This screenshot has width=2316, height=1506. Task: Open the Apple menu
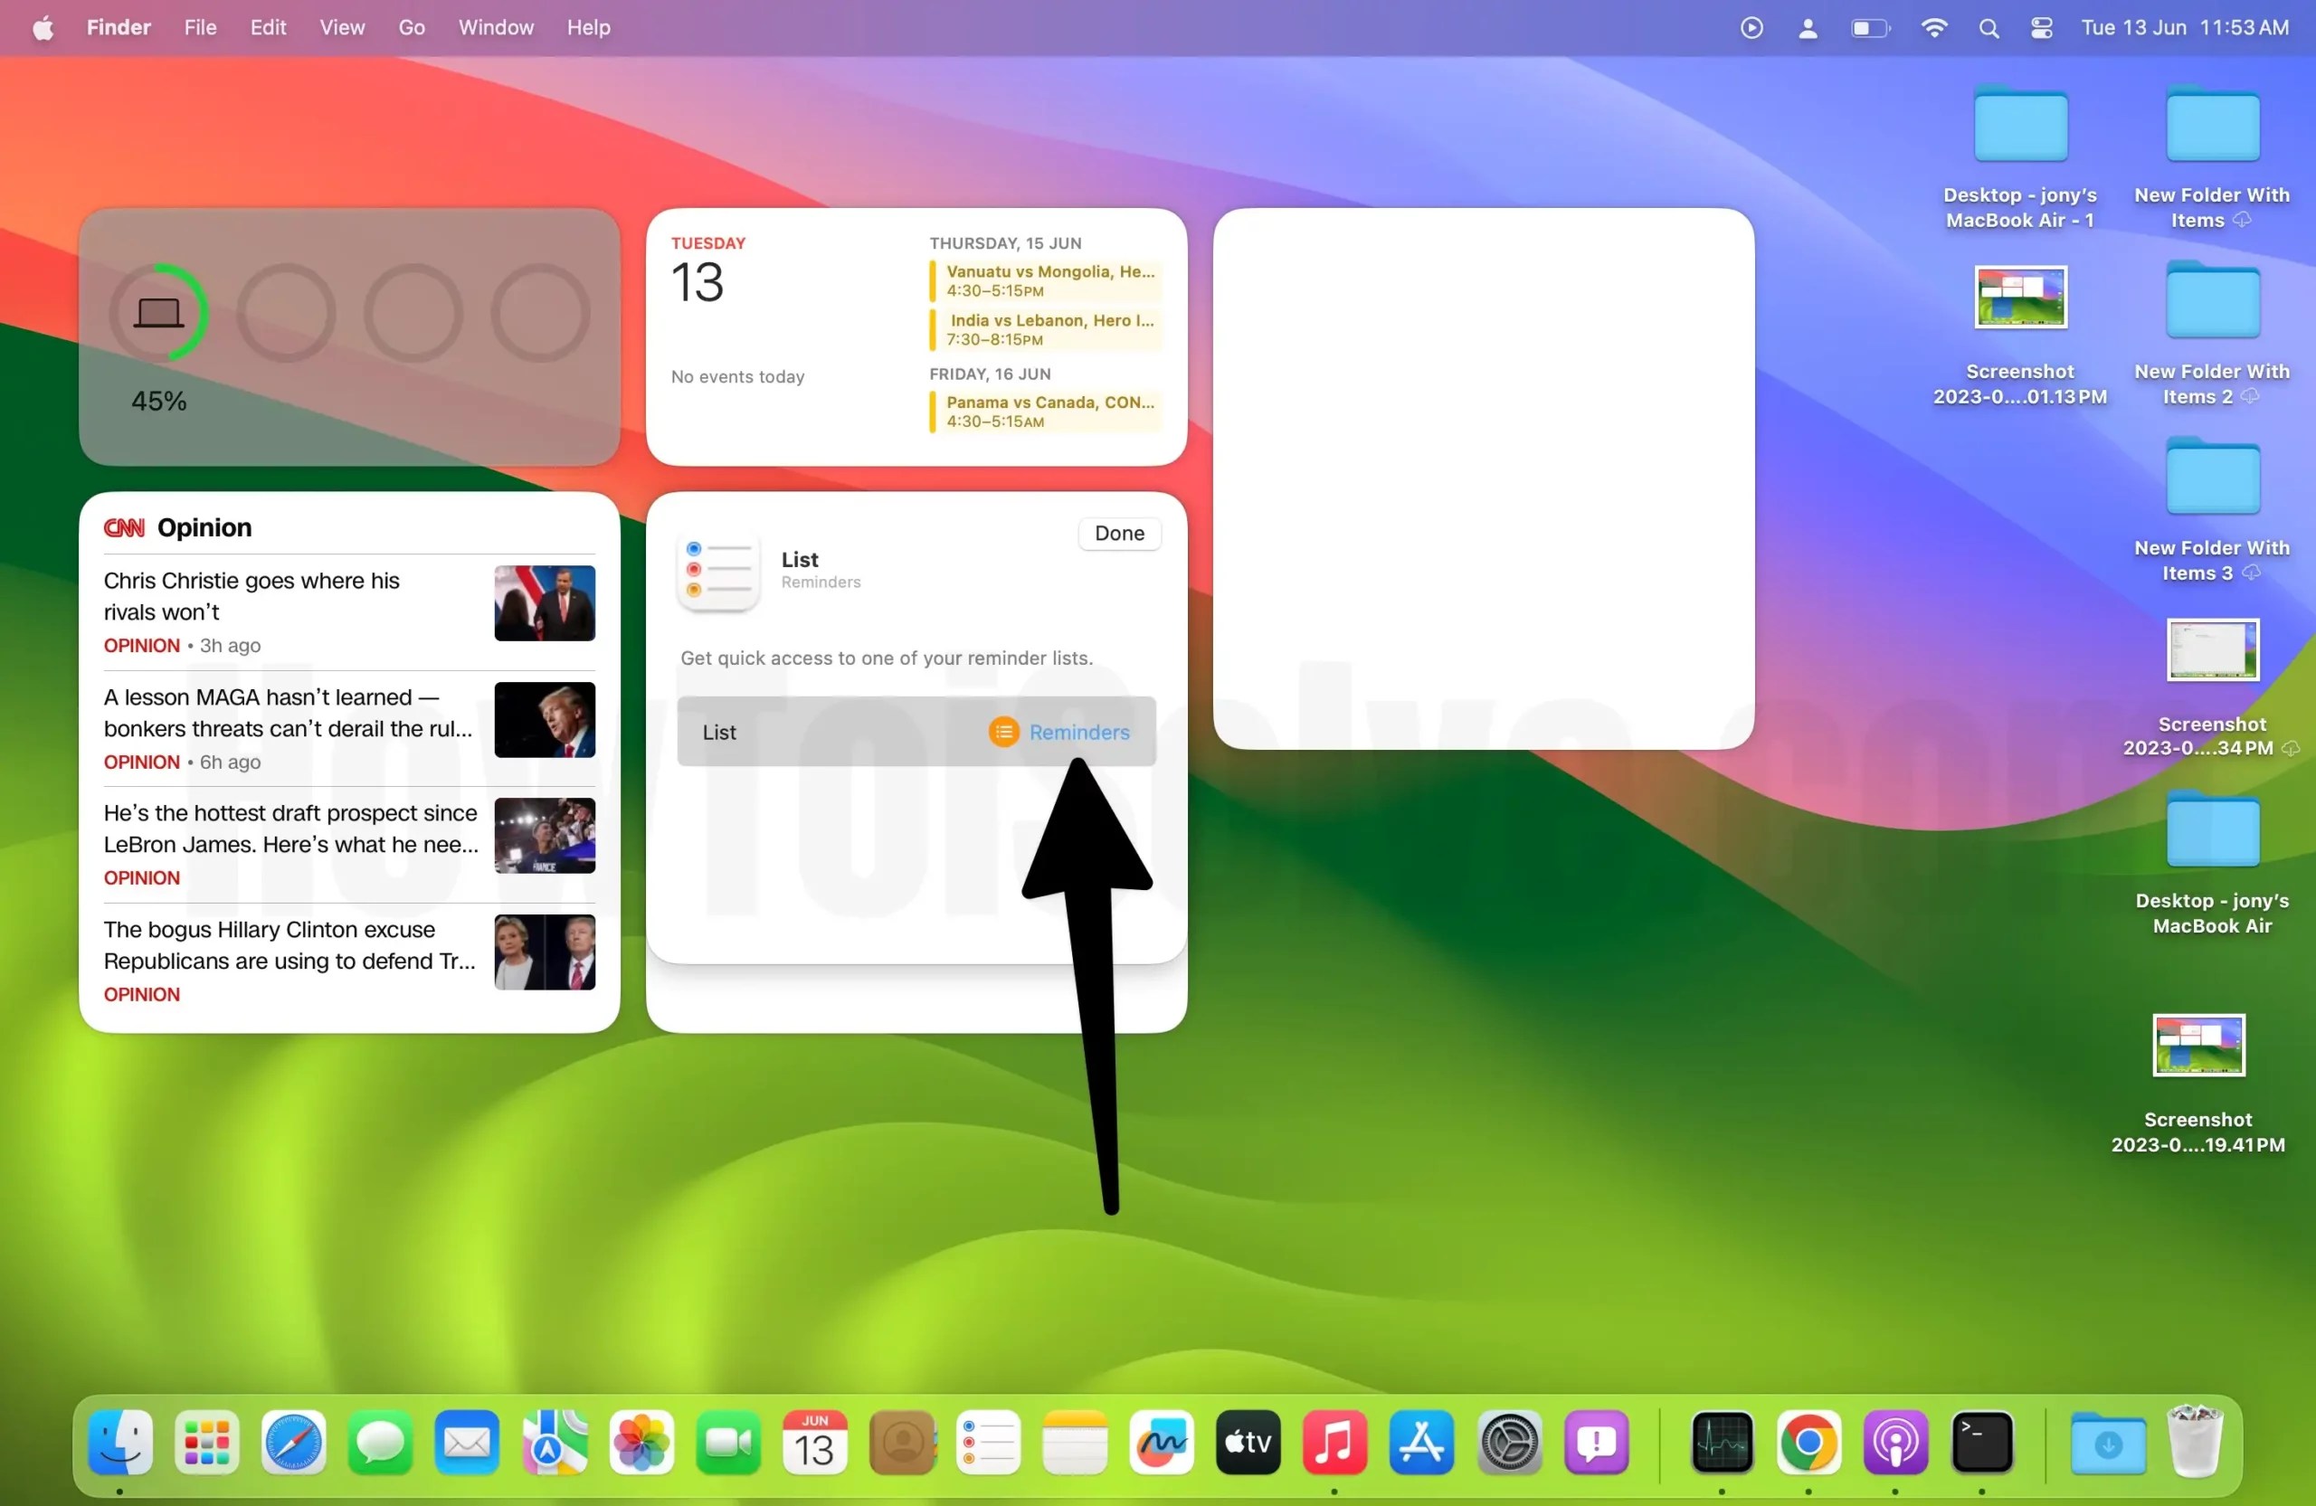(x=42, y=27)
